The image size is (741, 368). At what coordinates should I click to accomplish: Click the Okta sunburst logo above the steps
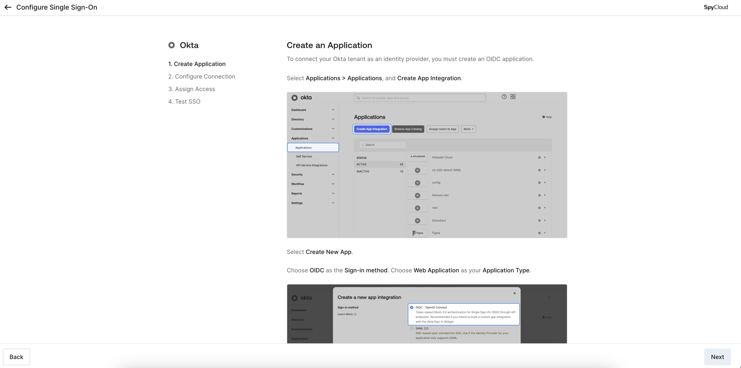172,45
